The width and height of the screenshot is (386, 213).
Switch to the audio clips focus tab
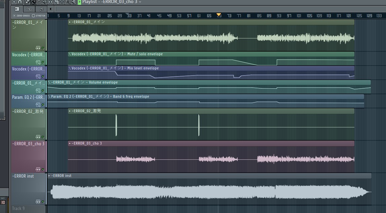click(17, 9)
